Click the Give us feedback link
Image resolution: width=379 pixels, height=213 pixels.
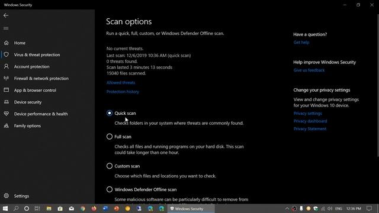pos(309,70)
